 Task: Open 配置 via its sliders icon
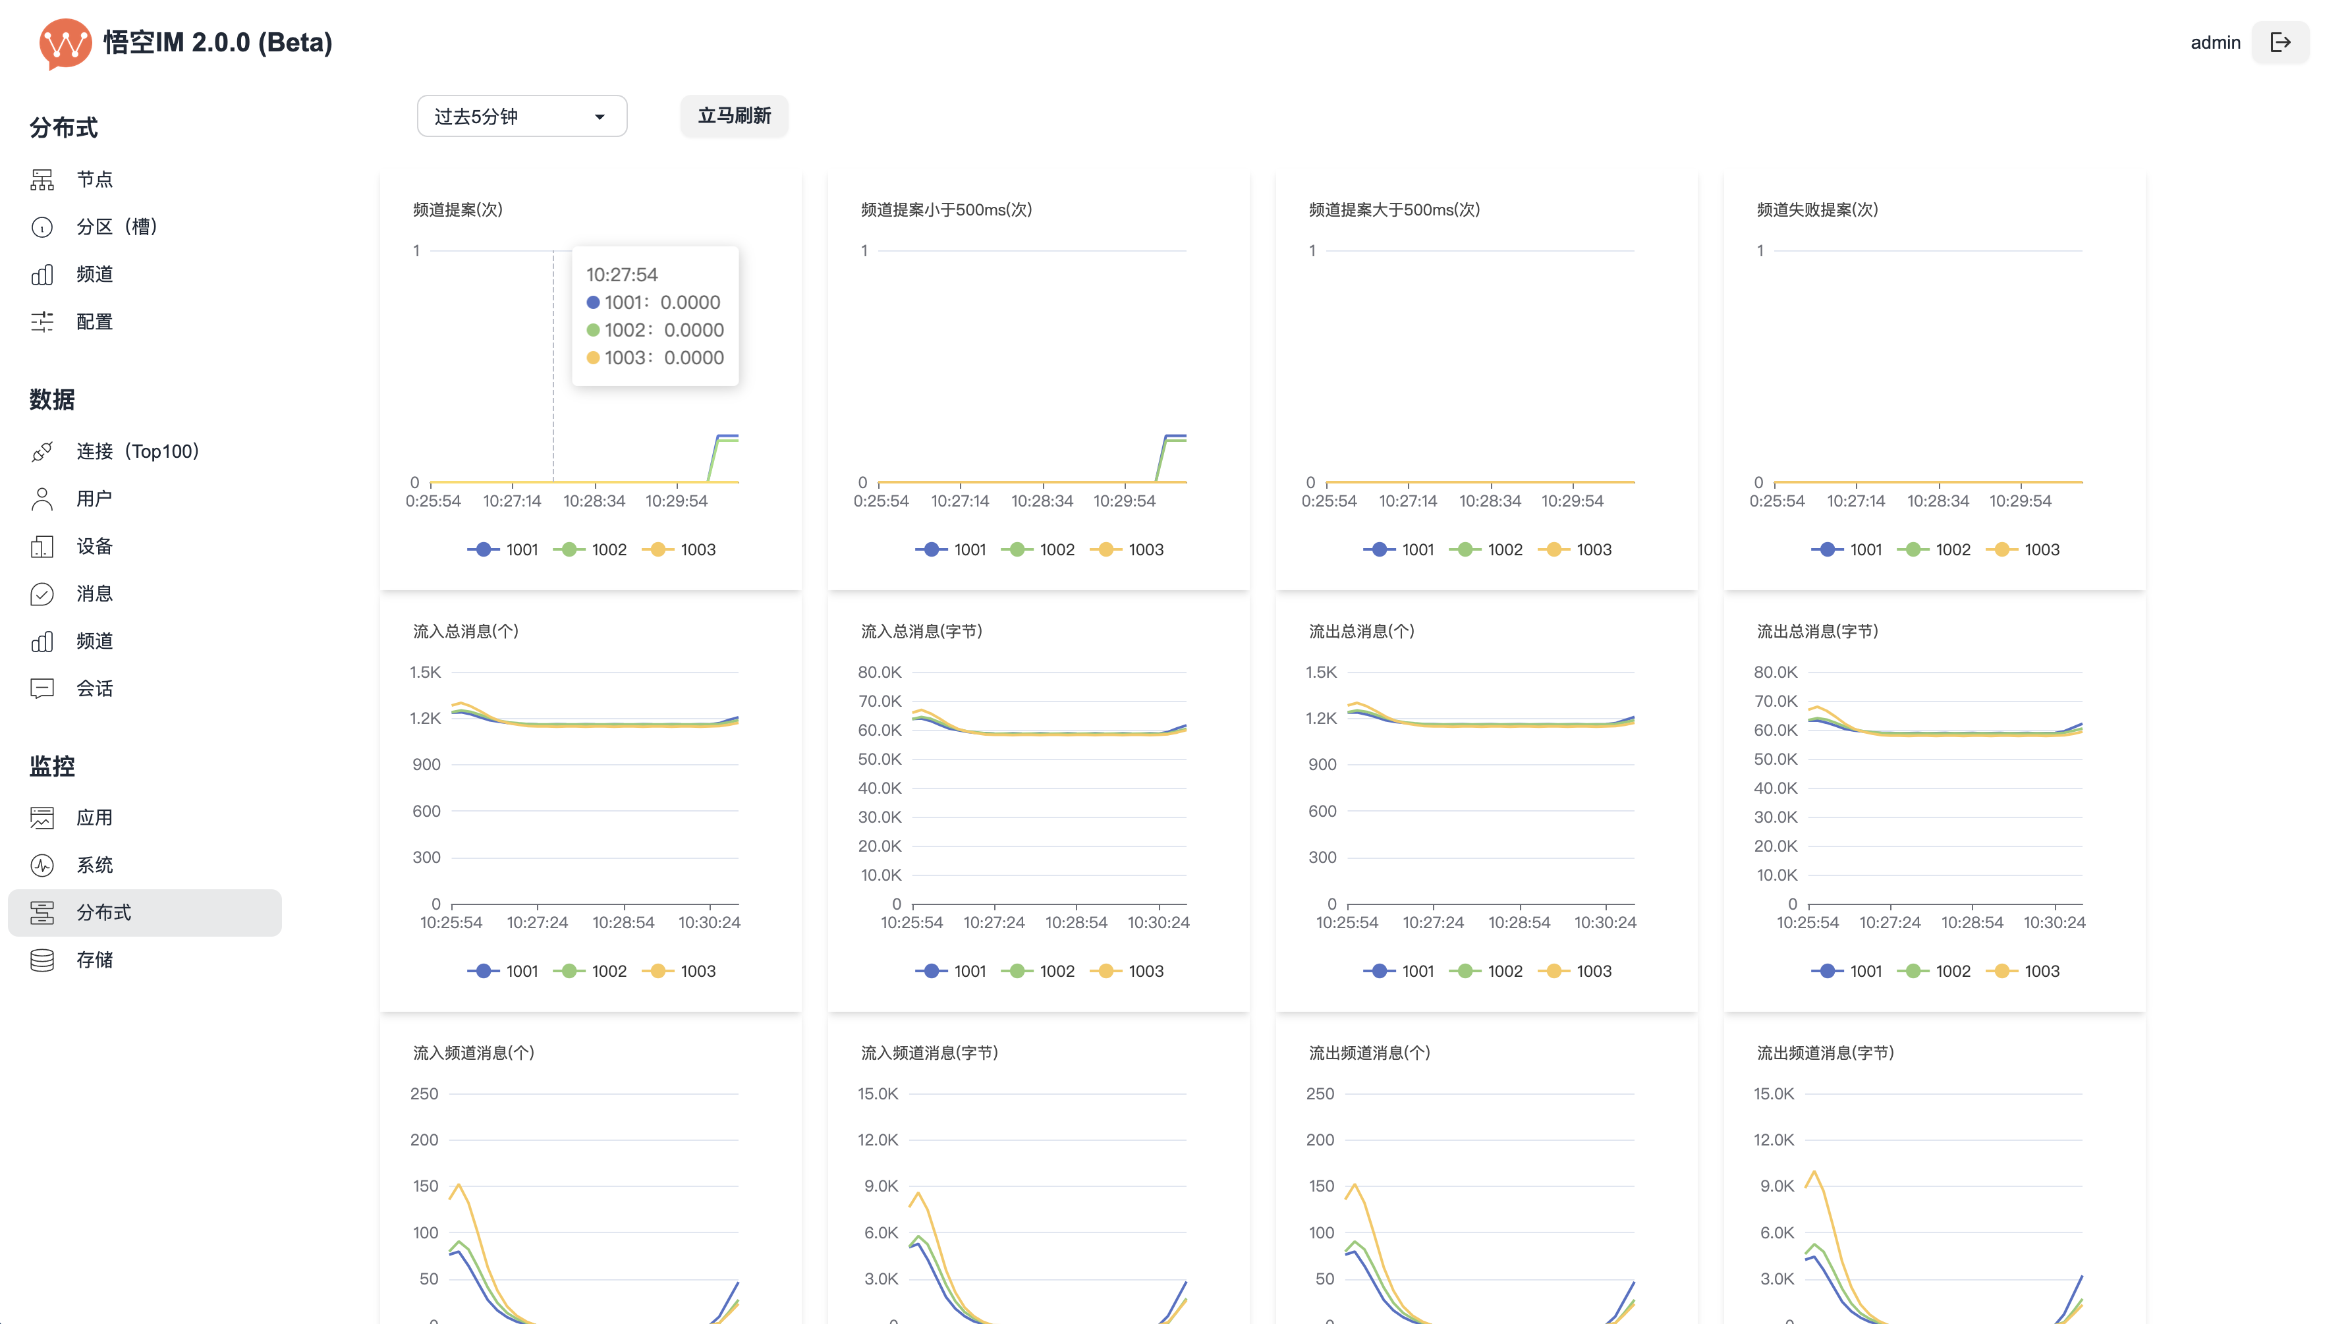point(42,321)
